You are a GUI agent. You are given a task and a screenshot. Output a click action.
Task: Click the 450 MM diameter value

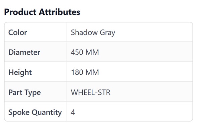pos(85,52)
